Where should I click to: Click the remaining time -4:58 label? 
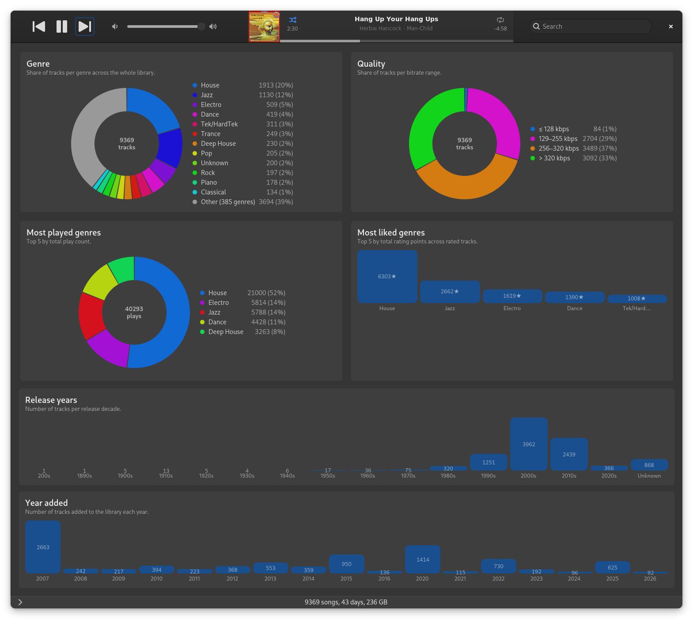[500, 29]
